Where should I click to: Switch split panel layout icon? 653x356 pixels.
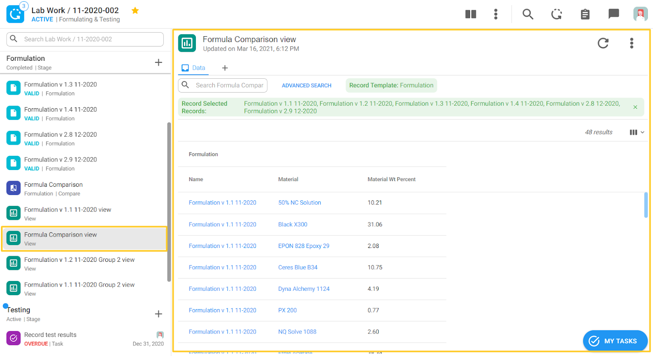(x=471, y=14)
